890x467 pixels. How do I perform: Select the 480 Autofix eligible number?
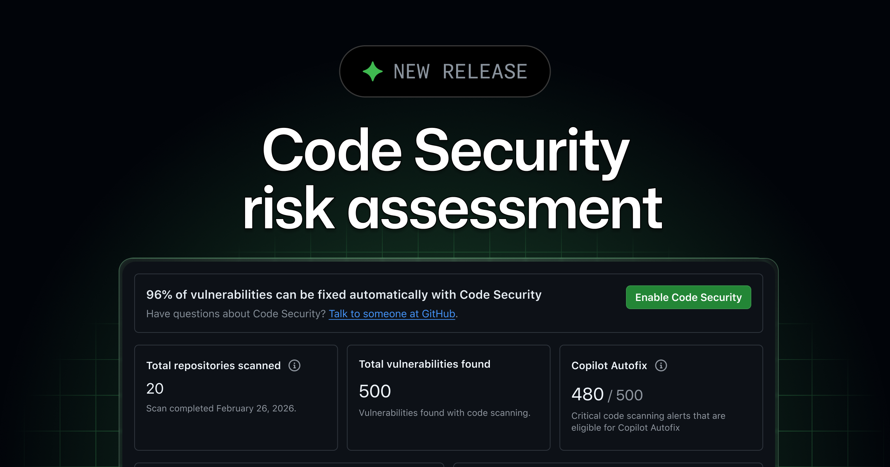[587, 394]
